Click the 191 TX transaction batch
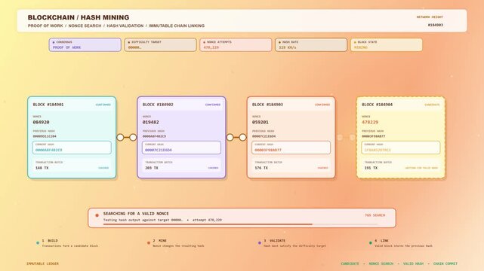 [x=401, y=166]
